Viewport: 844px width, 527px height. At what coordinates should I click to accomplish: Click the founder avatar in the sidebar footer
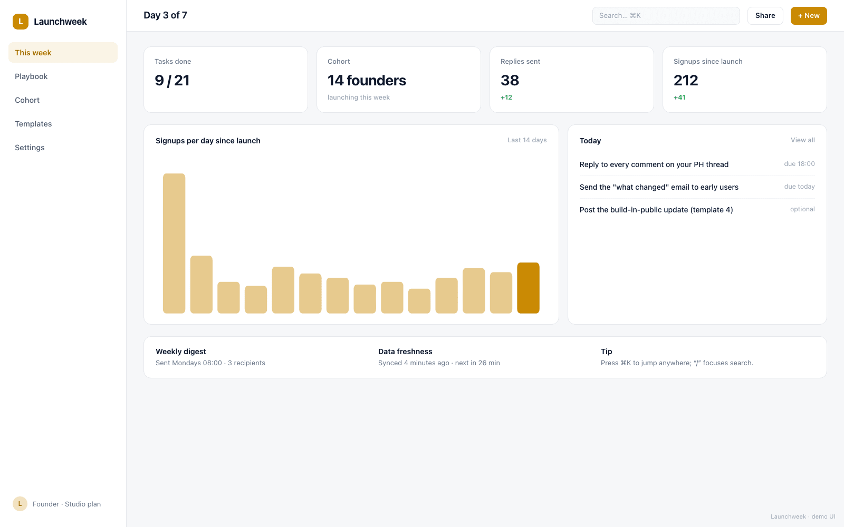point(20,504)
